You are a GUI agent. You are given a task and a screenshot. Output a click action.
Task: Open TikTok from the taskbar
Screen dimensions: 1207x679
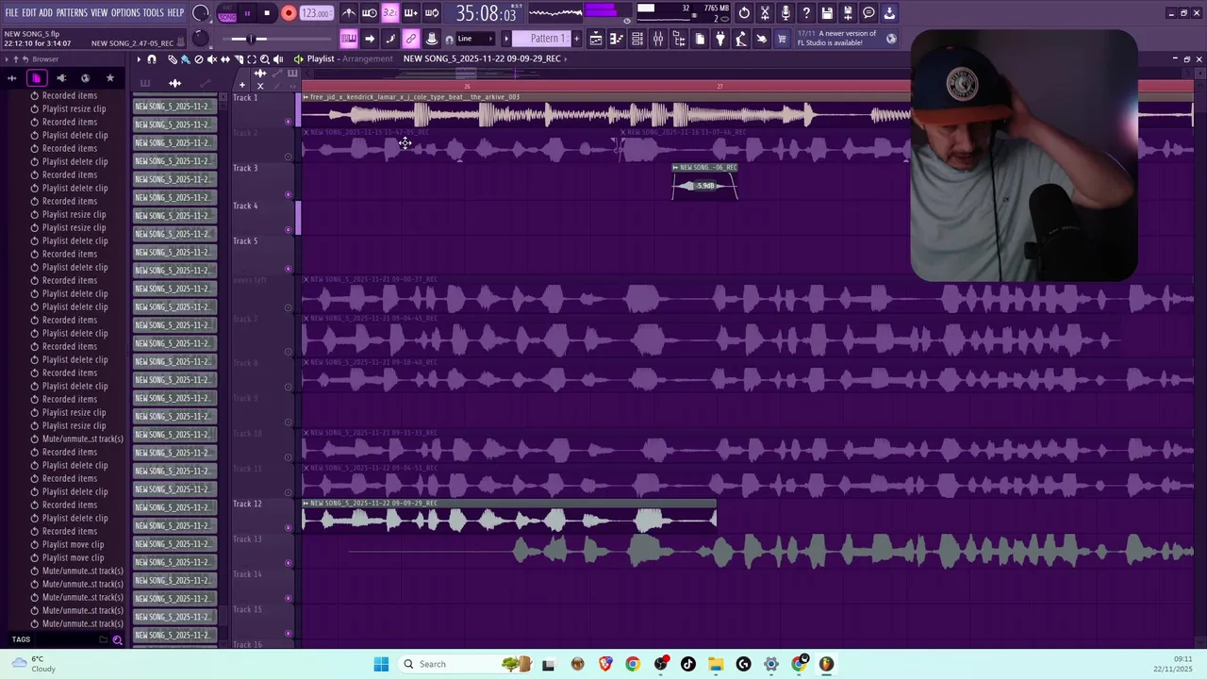(x=688, y=664)
